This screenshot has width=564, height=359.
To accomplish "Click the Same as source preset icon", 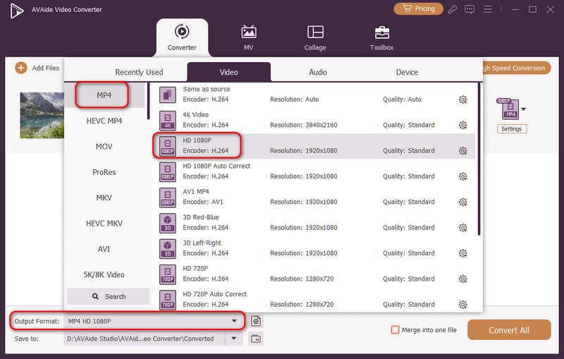I will coord(168,95).
